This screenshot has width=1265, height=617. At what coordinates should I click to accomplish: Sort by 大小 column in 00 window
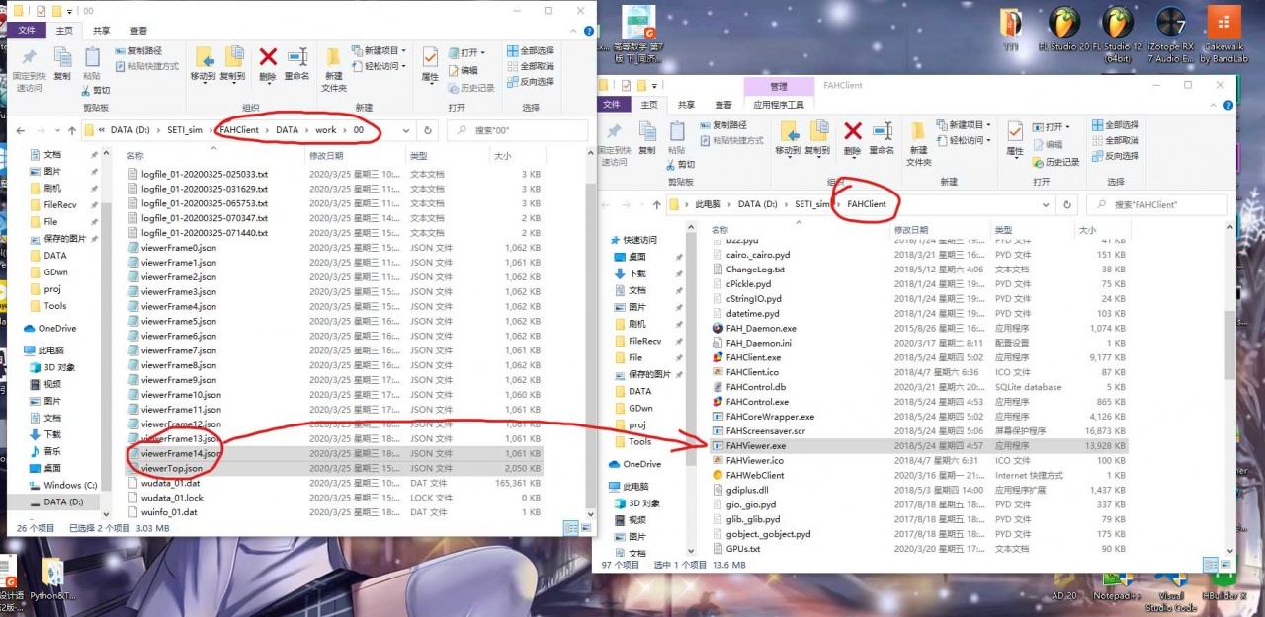[502, 156]
